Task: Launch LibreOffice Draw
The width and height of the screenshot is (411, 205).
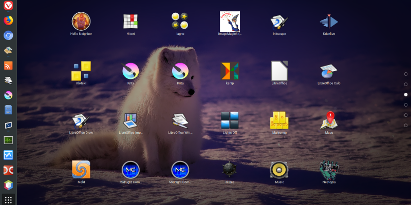Action: click(x=81, y=120)
